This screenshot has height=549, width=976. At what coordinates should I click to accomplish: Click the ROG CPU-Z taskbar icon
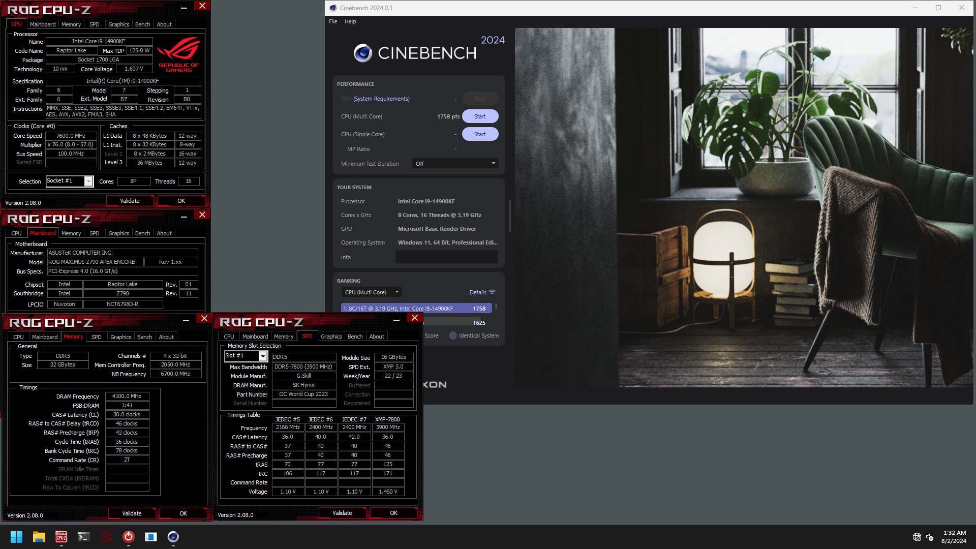62,537
